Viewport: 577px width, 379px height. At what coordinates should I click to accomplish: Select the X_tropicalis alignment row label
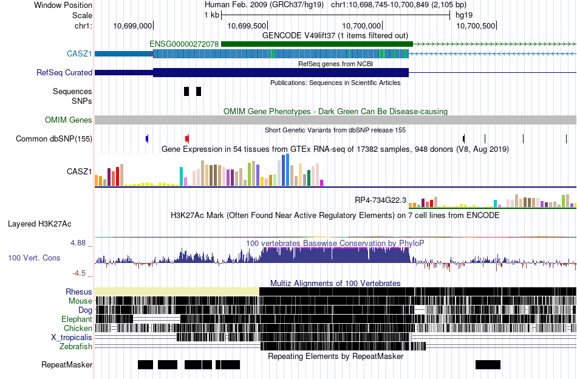click(72, 338)
